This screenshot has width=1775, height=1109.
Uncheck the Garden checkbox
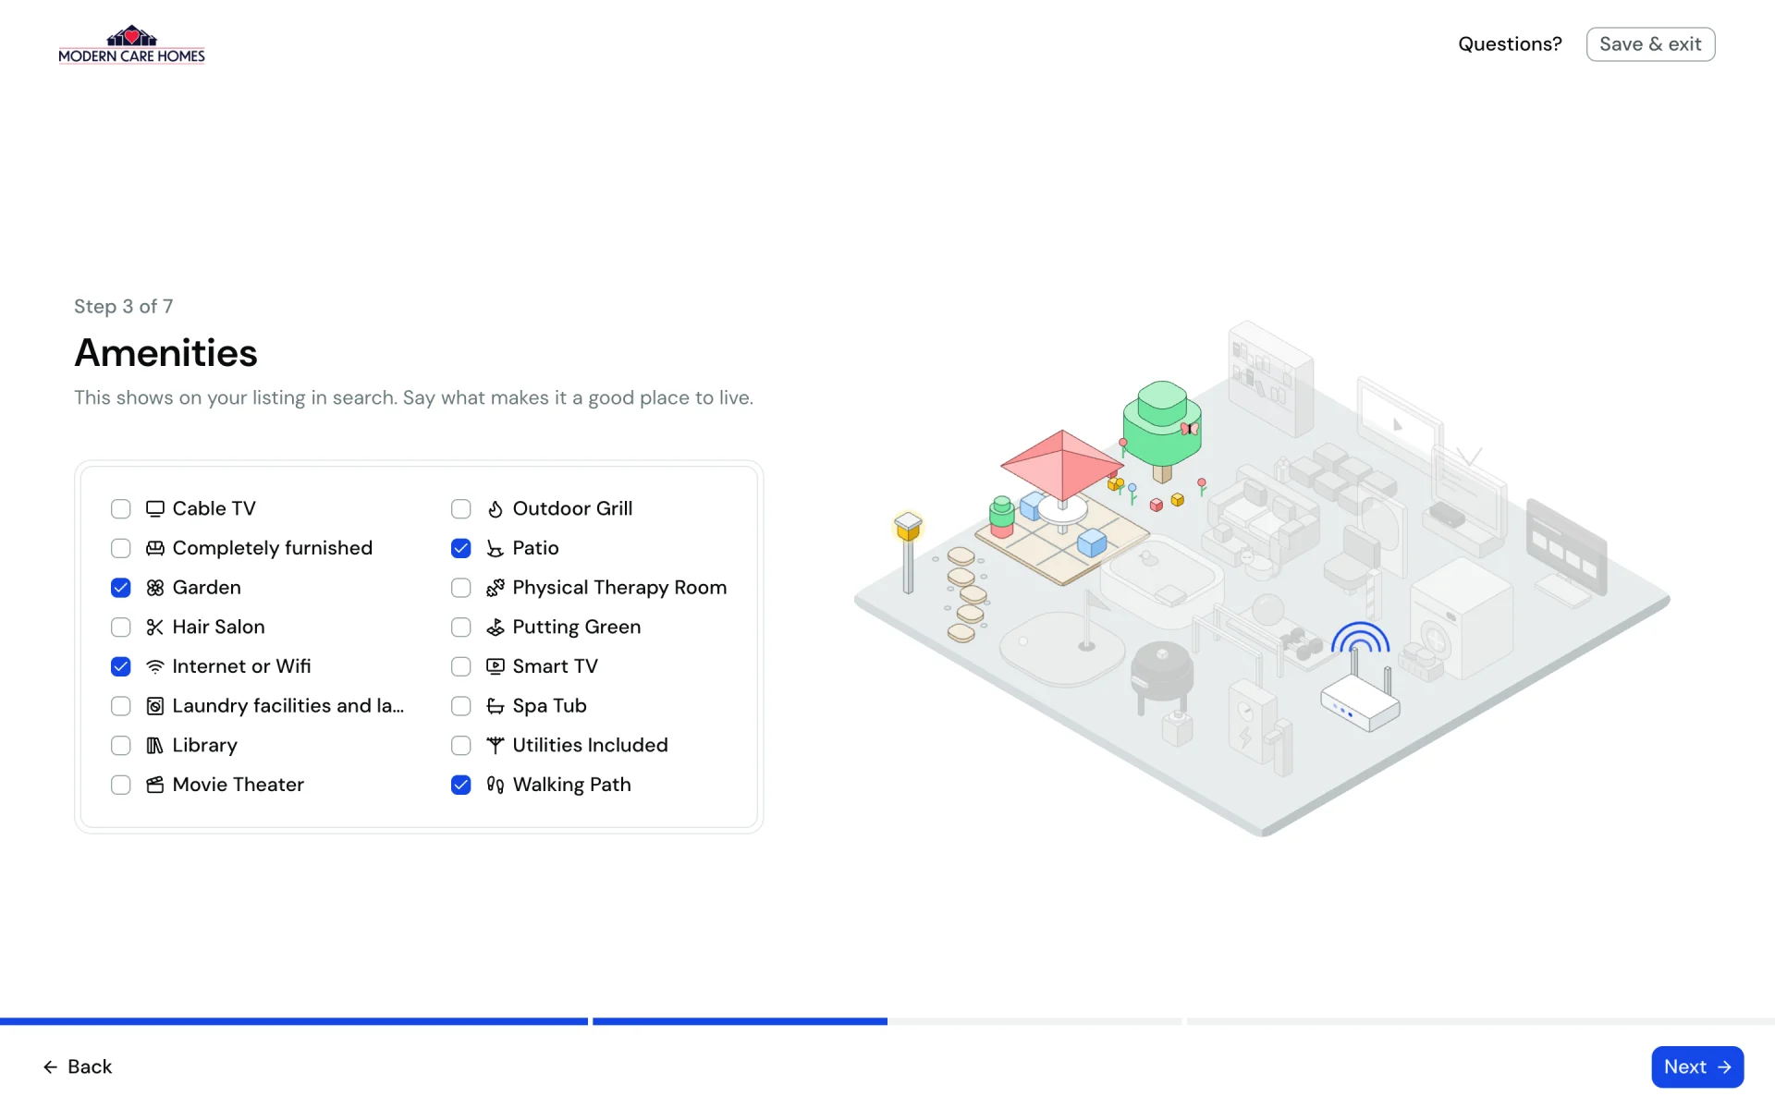[x=121, y=588]
